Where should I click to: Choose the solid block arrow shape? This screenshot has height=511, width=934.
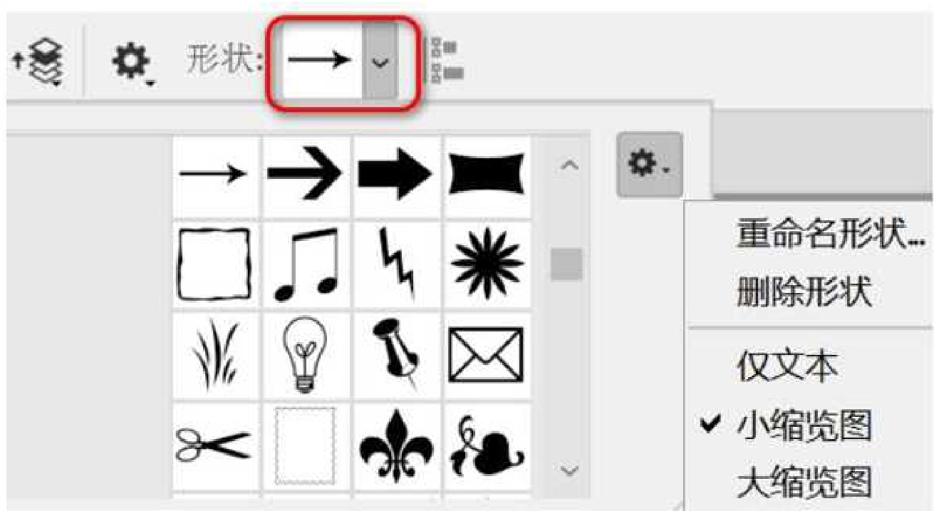(397, 173)
